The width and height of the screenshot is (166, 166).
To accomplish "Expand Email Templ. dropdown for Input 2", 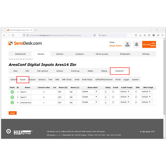I will (125, 97).
